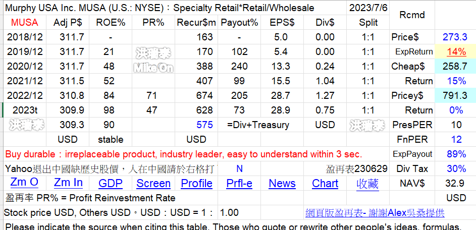Select the PresPER value 10
The image size is (476, 230).
455,125
